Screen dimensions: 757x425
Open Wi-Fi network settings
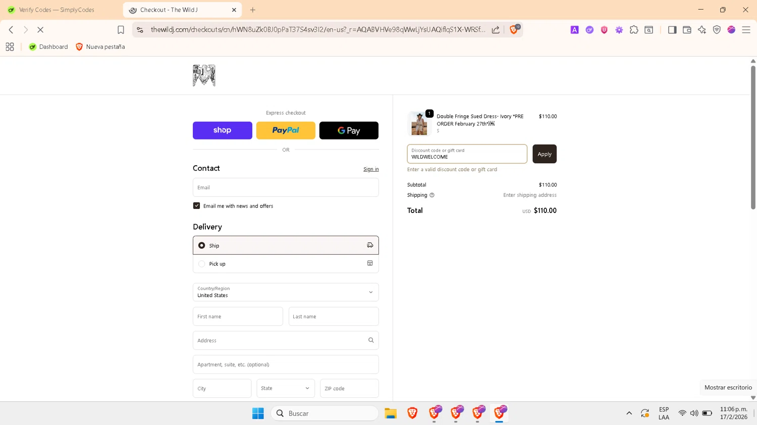[682, 413]
